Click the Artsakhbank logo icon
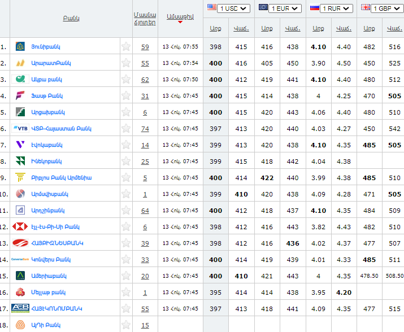The height and width of the screenshot is (332, 404). pos(20,112)
